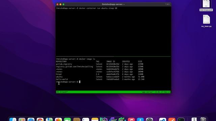Close the terminal window with red button
Viewport: 216px width, 121px height.
pos(57,4)
